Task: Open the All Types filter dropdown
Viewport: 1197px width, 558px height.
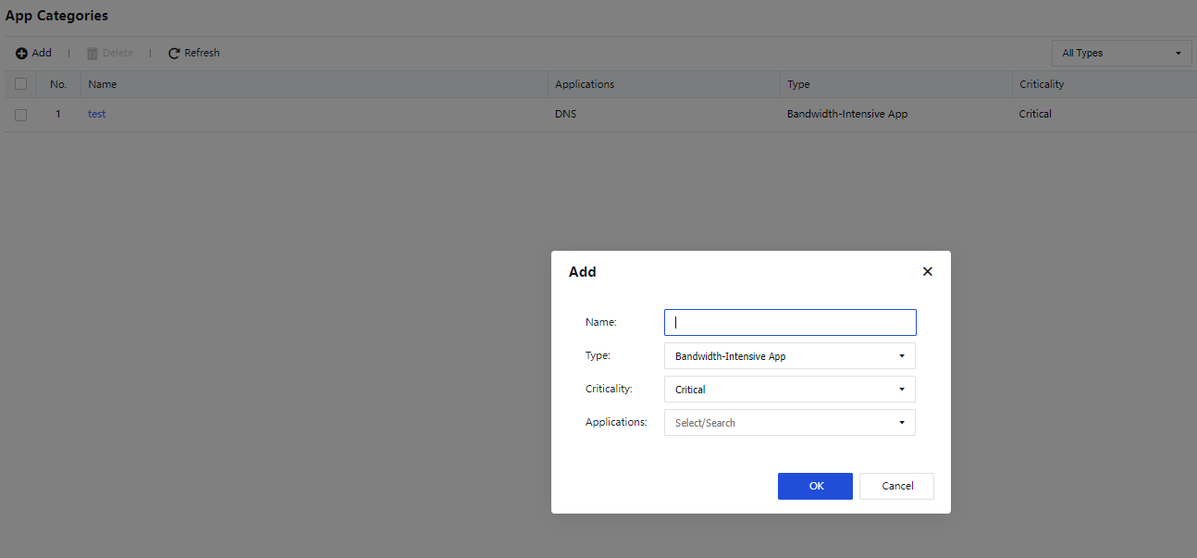Action: (1121, 54)
